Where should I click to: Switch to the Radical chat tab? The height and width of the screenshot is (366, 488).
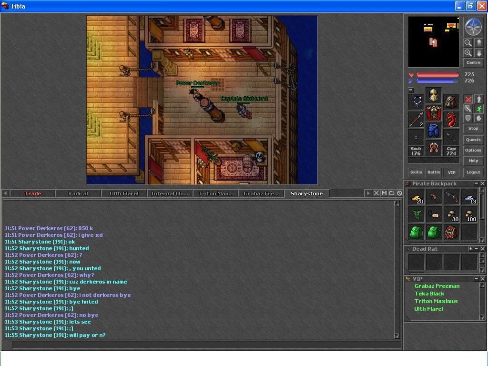(x=78, y=193)
